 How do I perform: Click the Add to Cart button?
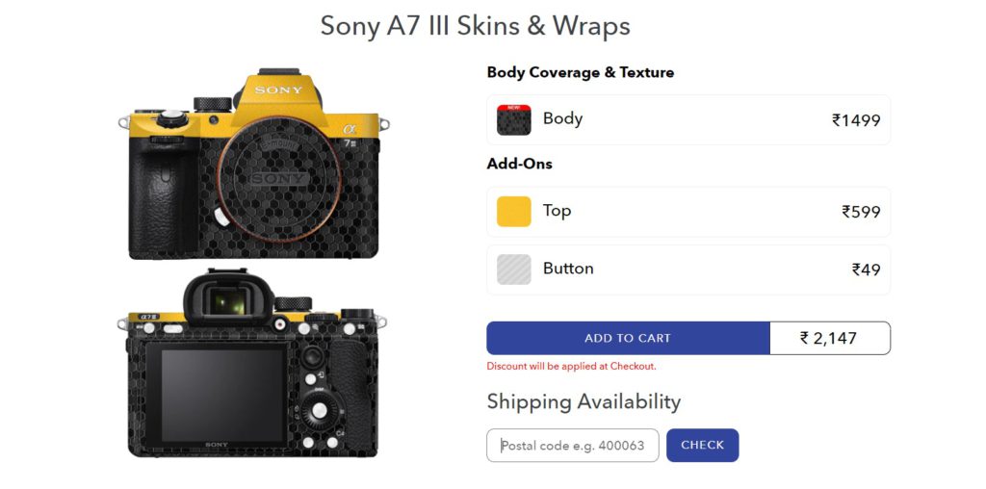tap(628, 338)
